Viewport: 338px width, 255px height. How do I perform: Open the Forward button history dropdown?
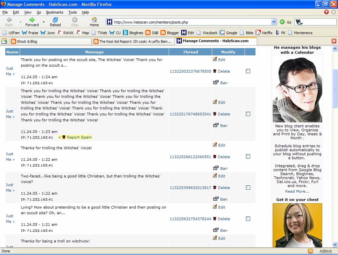coord(44,22)
